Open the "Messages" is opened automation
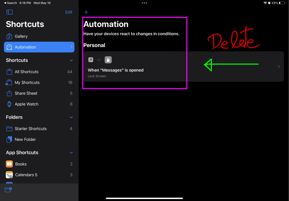The width and height of the screenshot is (289, 201). 183,67
